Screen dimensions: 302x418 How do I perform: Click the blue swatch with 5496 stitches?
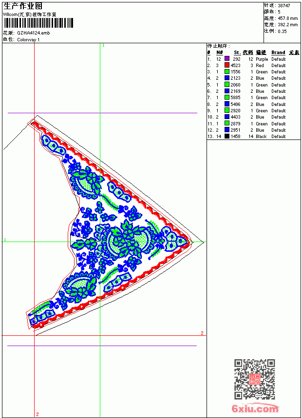[227, 104]
